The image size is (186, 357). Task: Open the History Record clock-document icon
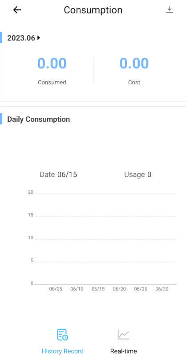tap(62, 335)
